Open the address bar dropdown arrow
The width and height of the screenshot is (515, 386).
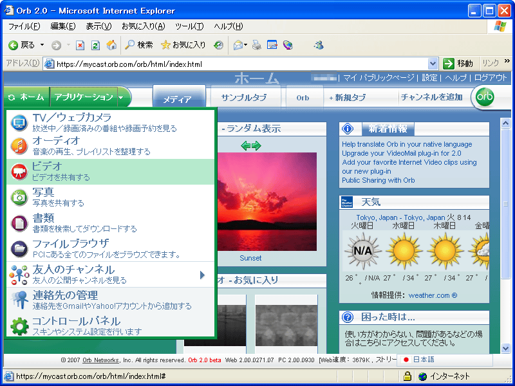[x=433, y=64]
